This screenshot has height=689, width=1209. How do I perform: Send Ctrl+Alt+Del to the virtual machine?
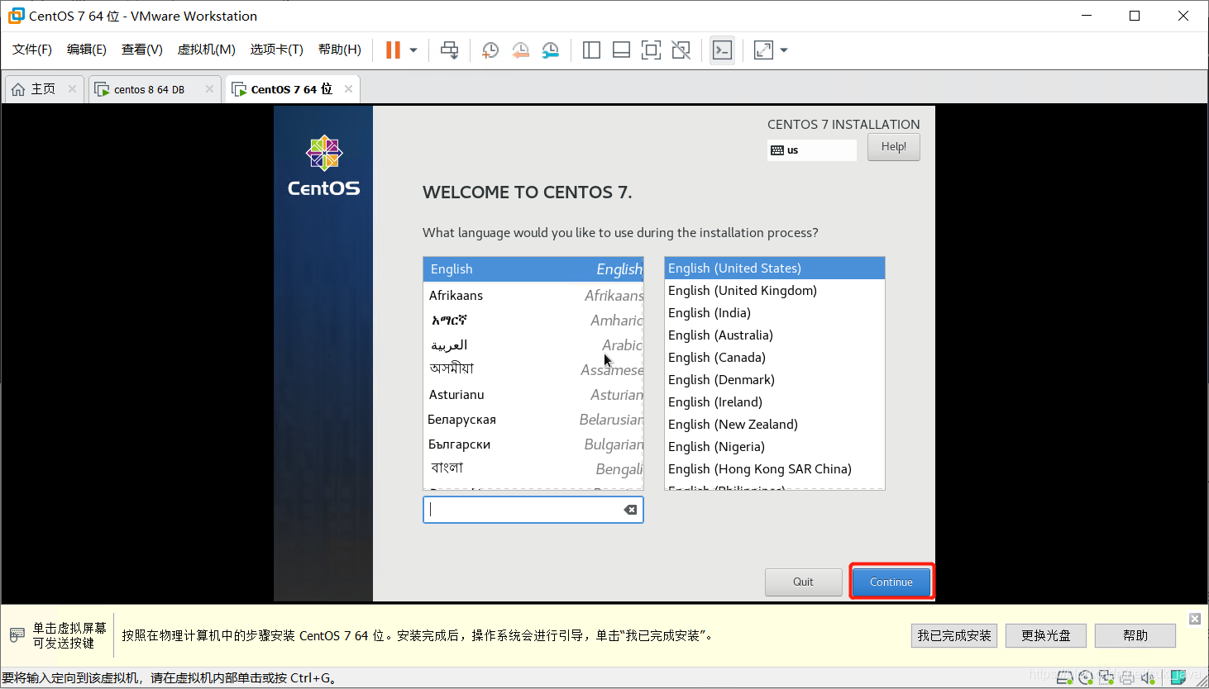449,50
